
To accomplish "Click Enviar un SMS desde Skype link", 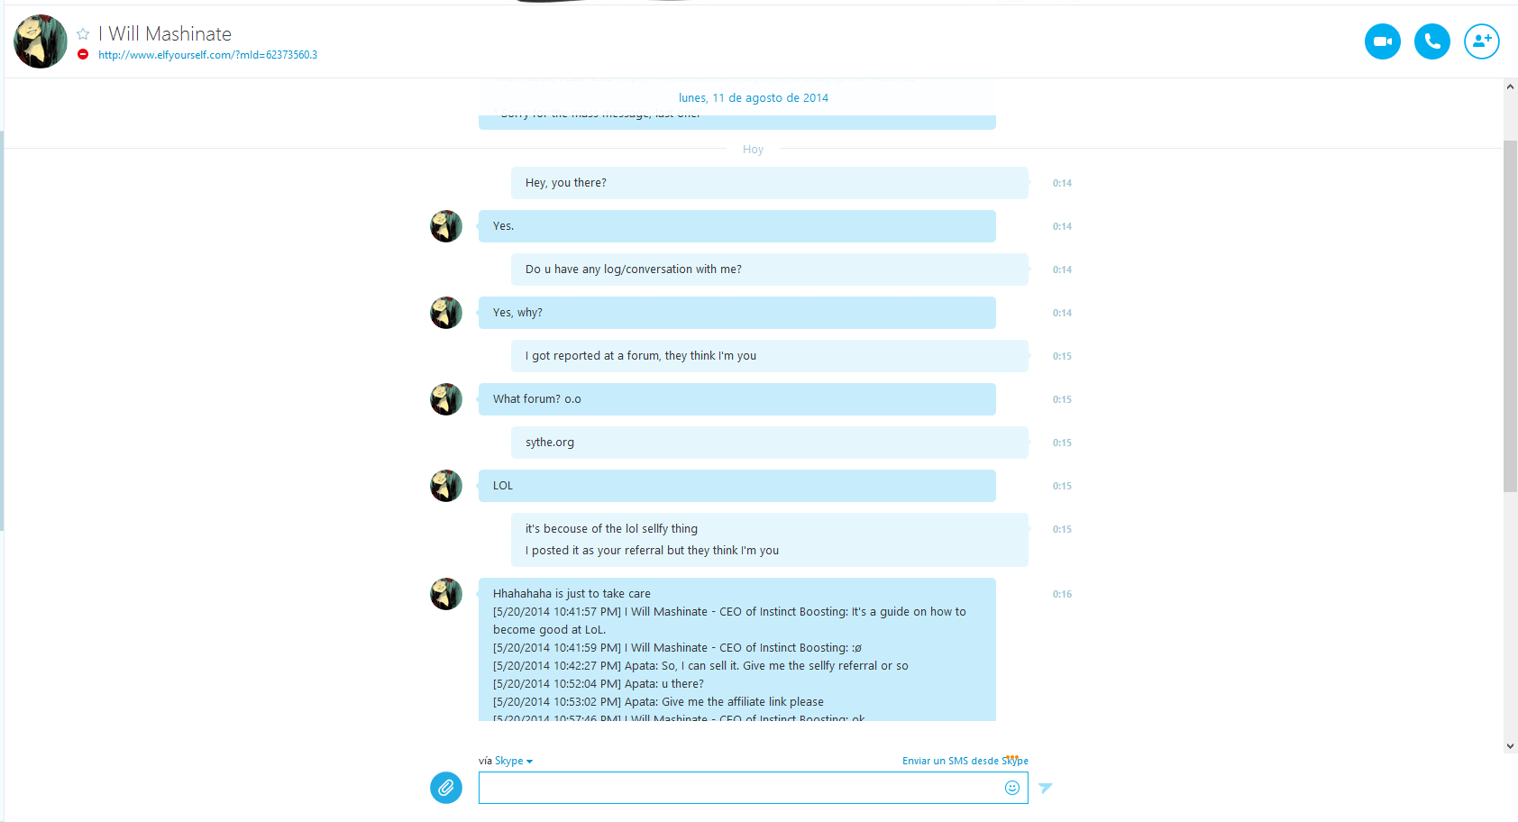I will click(965, 761).
